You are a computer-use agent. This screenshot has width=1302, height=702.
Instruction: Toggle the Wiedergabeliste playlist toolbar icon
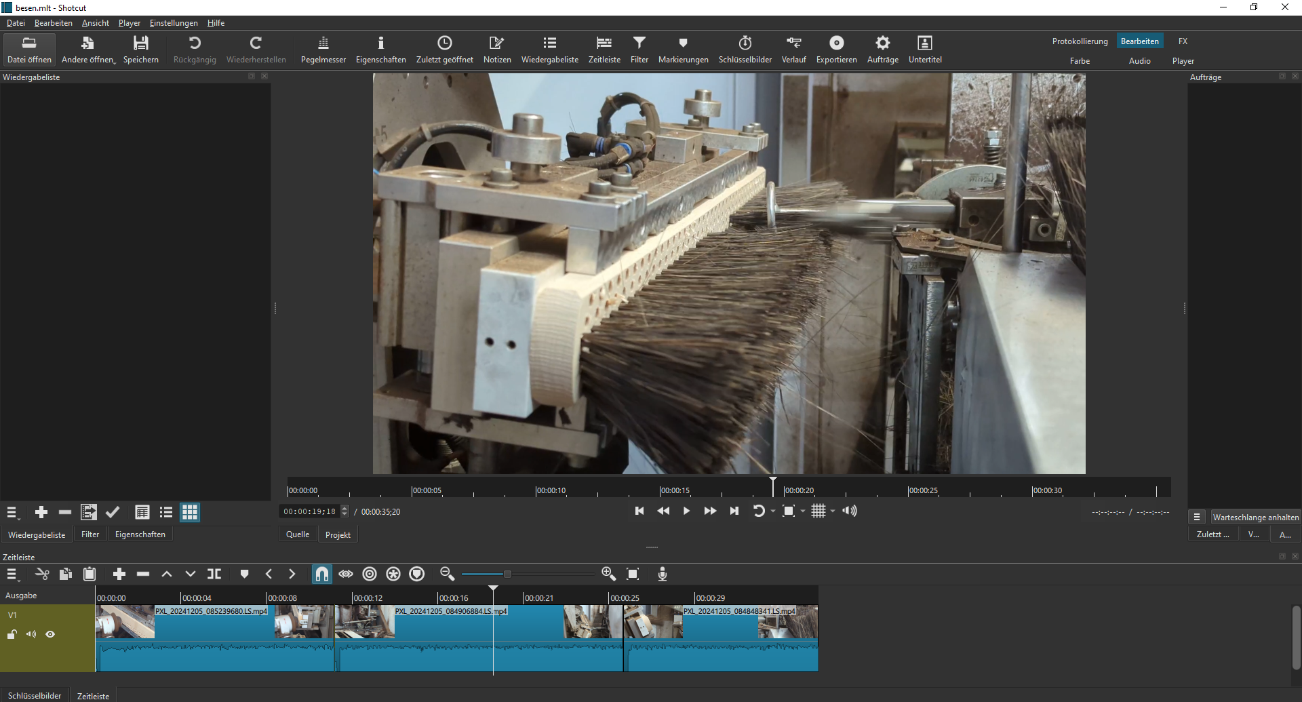pos(549,50)
